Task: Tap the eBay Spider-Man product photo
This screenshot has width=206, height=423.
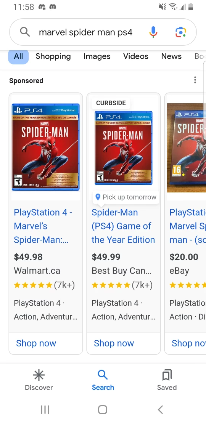Action: [x=187, y=147]
